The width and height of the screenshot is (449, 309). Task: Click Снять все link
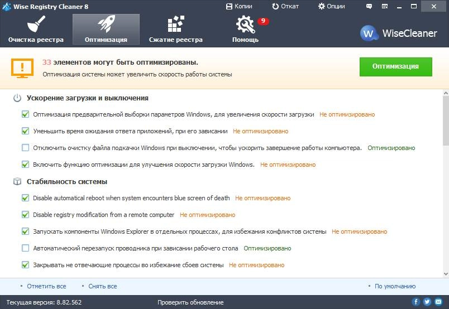click(x=103, y=286)
